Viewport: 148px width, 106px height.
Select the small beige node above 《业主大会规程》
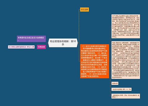(115, 83)
